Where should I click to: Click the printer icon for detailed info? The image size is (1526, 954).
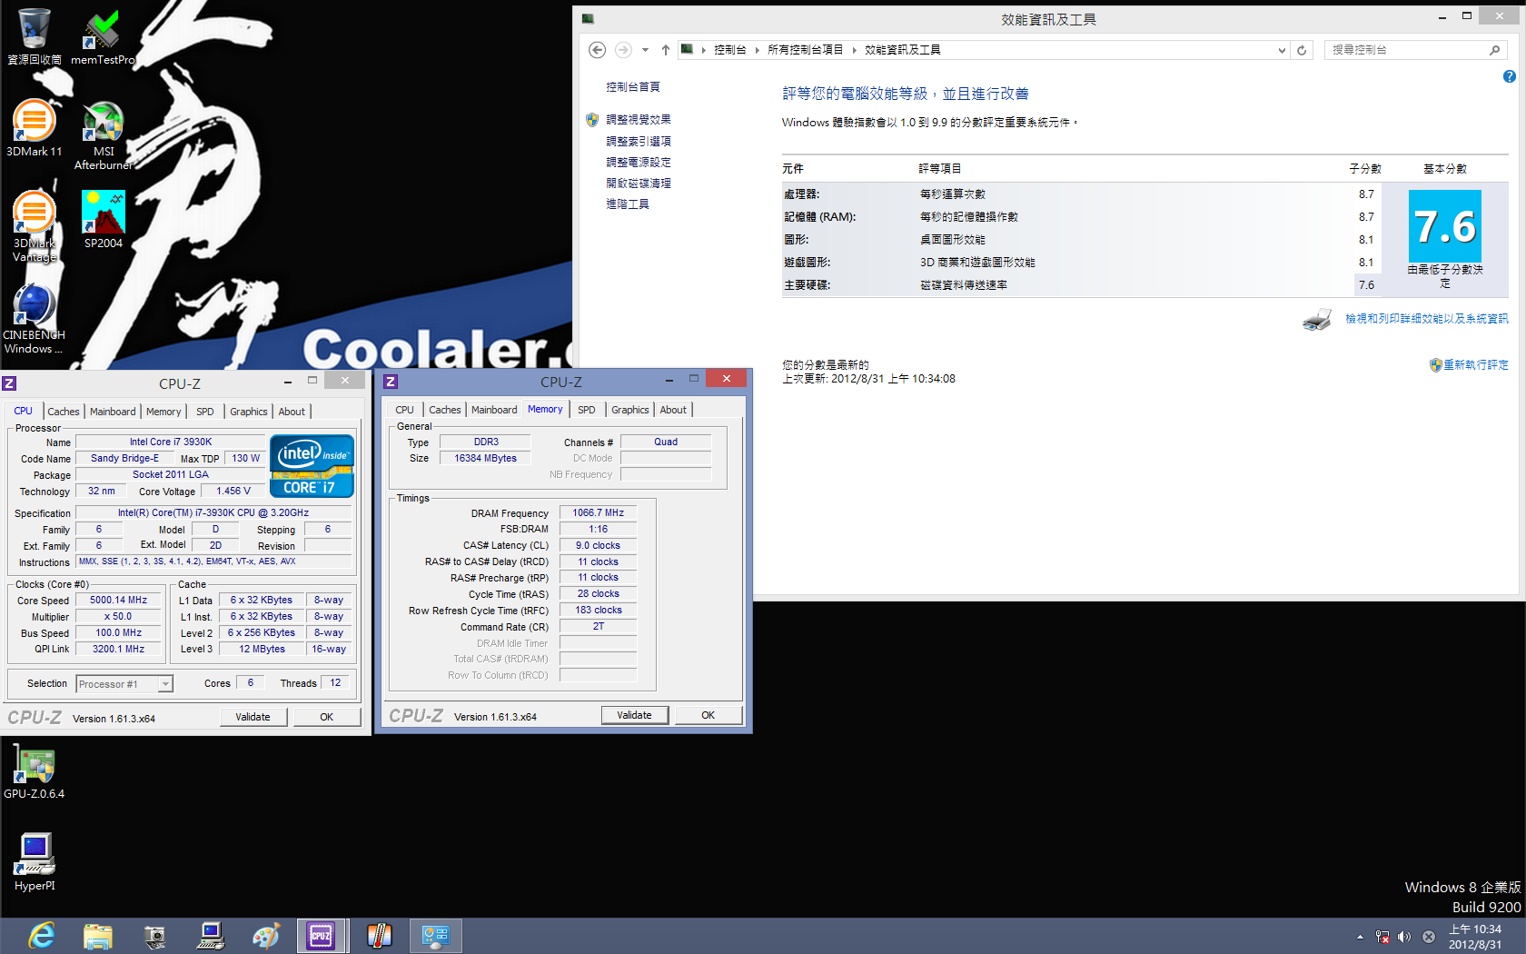coord(1317,319)
